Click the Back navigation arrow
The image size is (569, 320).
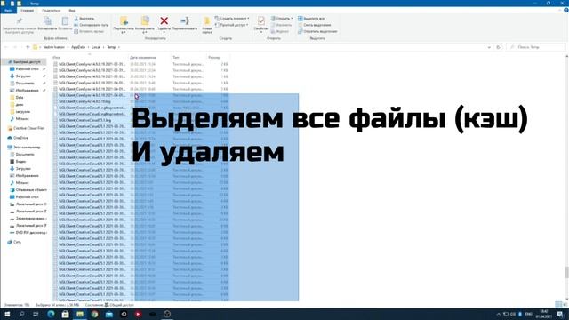(x=6, y=47)
